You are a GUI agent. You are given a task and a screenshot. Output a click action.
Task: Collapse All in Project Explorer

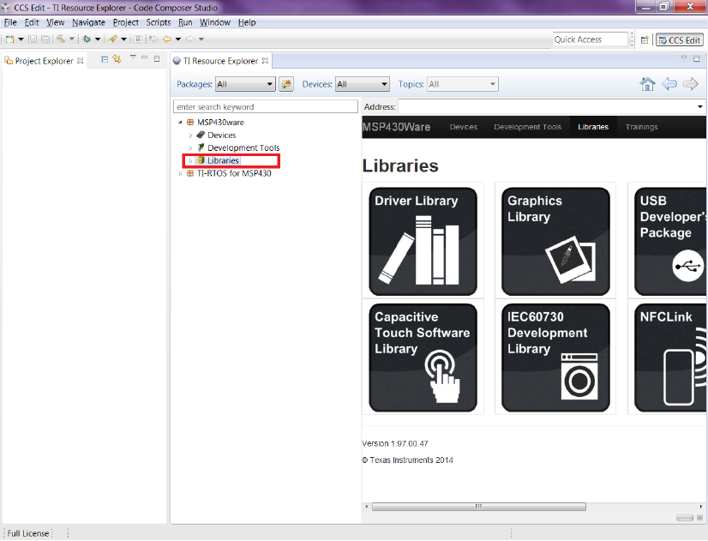(105, 59)
